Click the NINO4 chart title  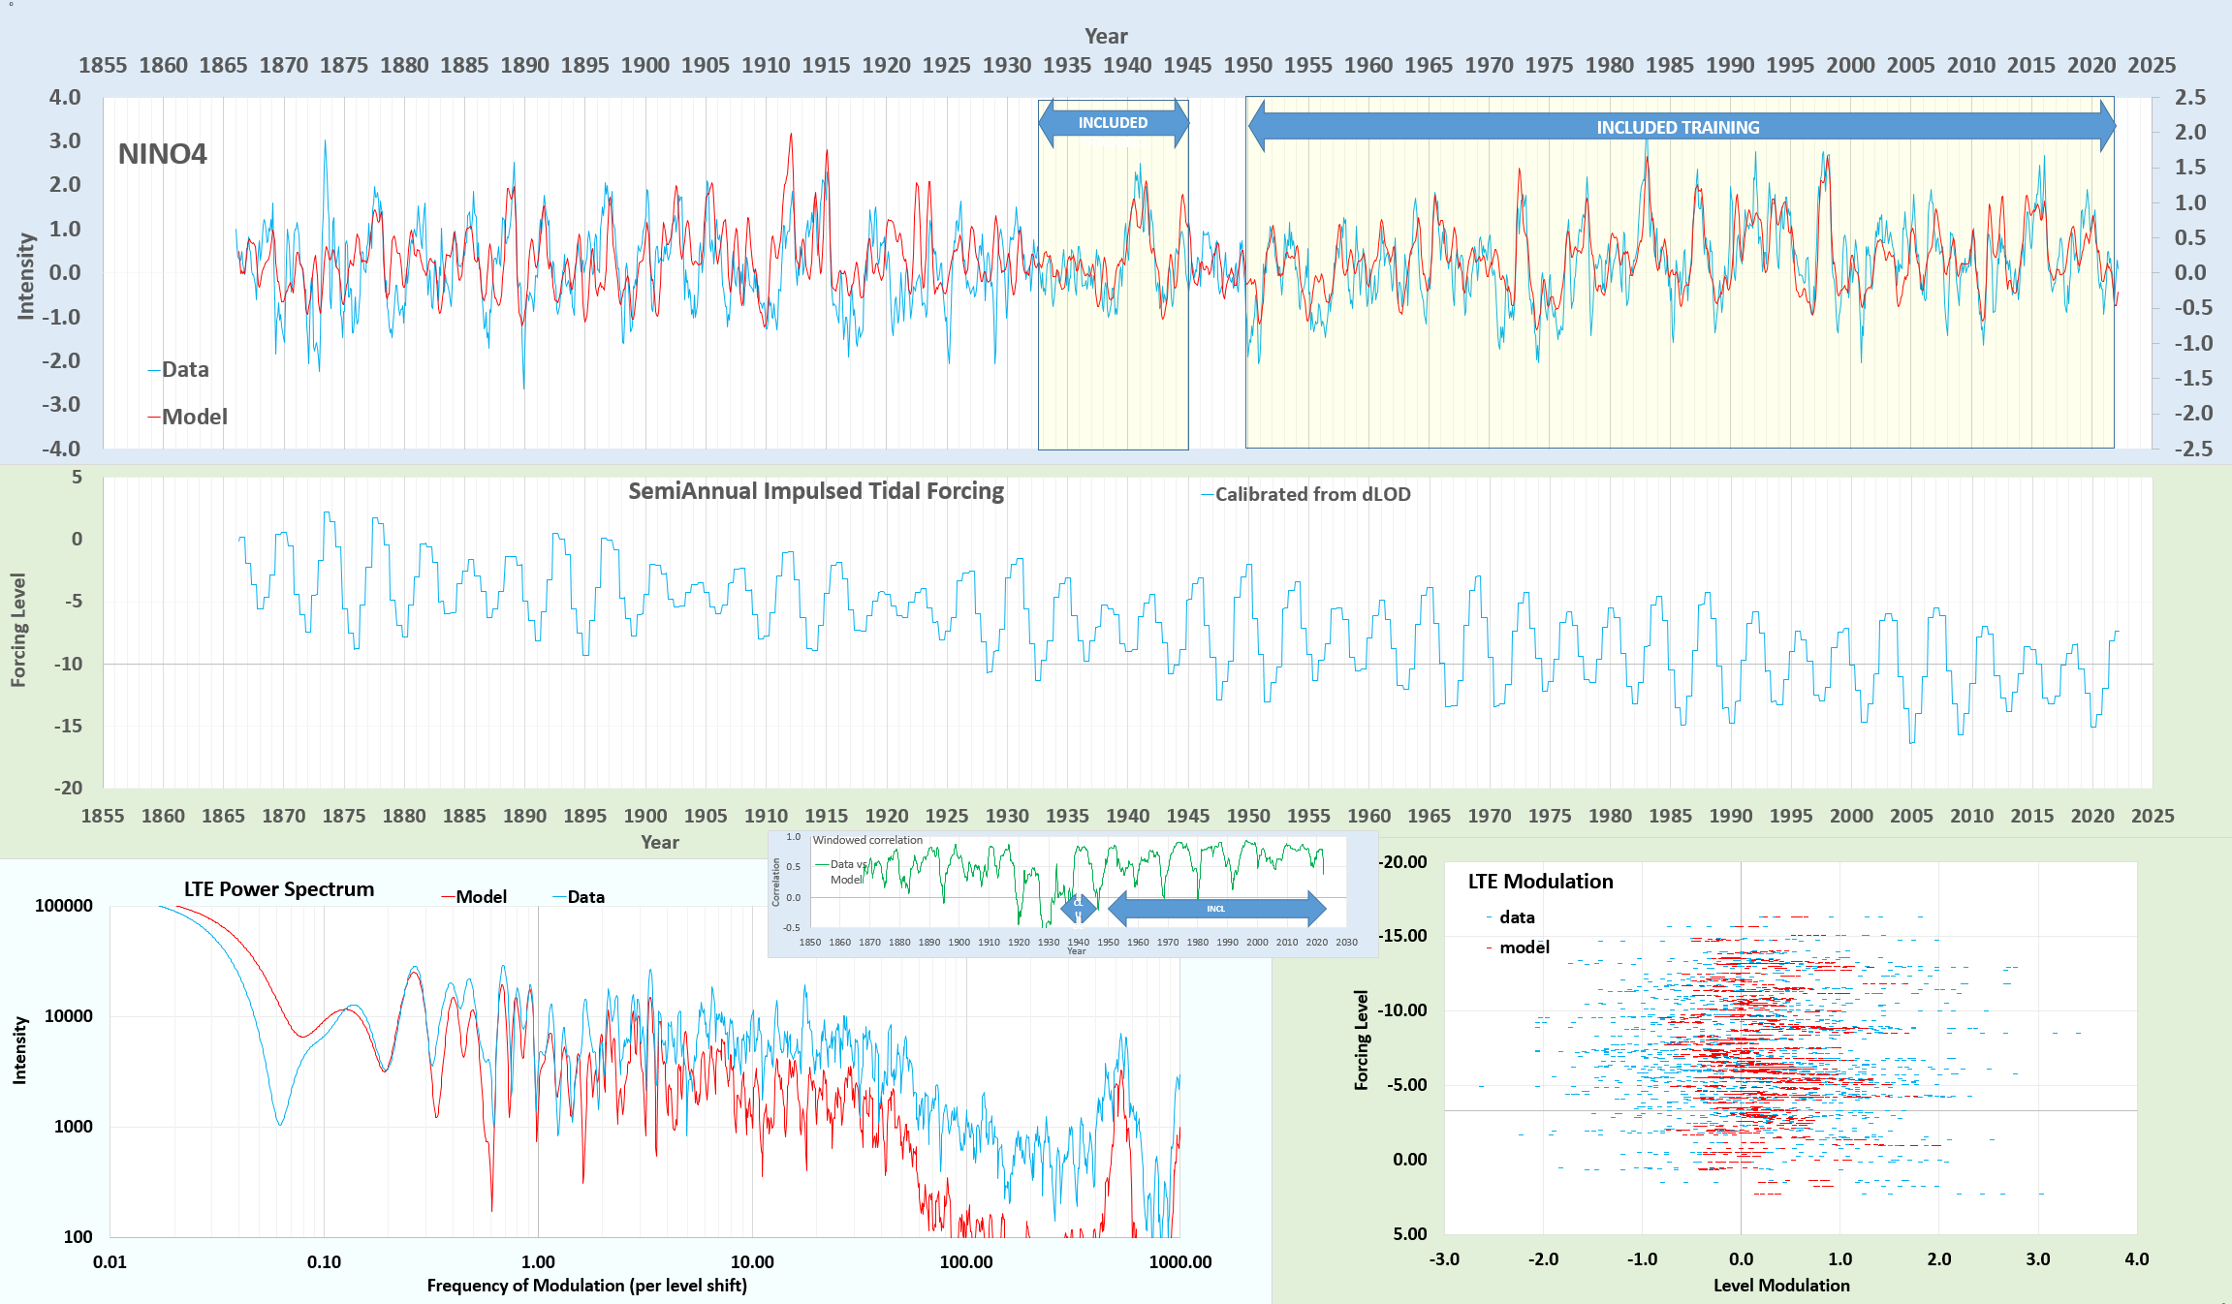click(x=163, y=154)
